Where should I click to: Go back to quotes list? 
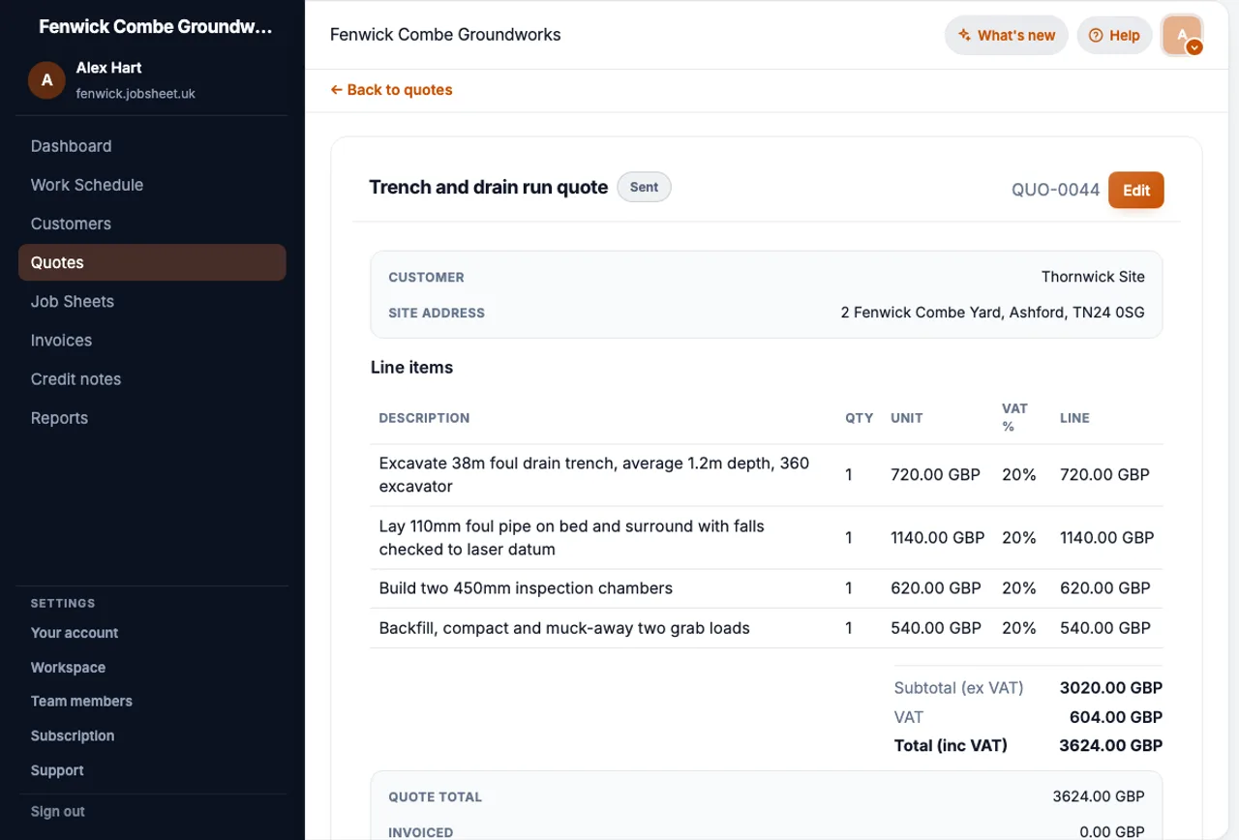(391, 90)
